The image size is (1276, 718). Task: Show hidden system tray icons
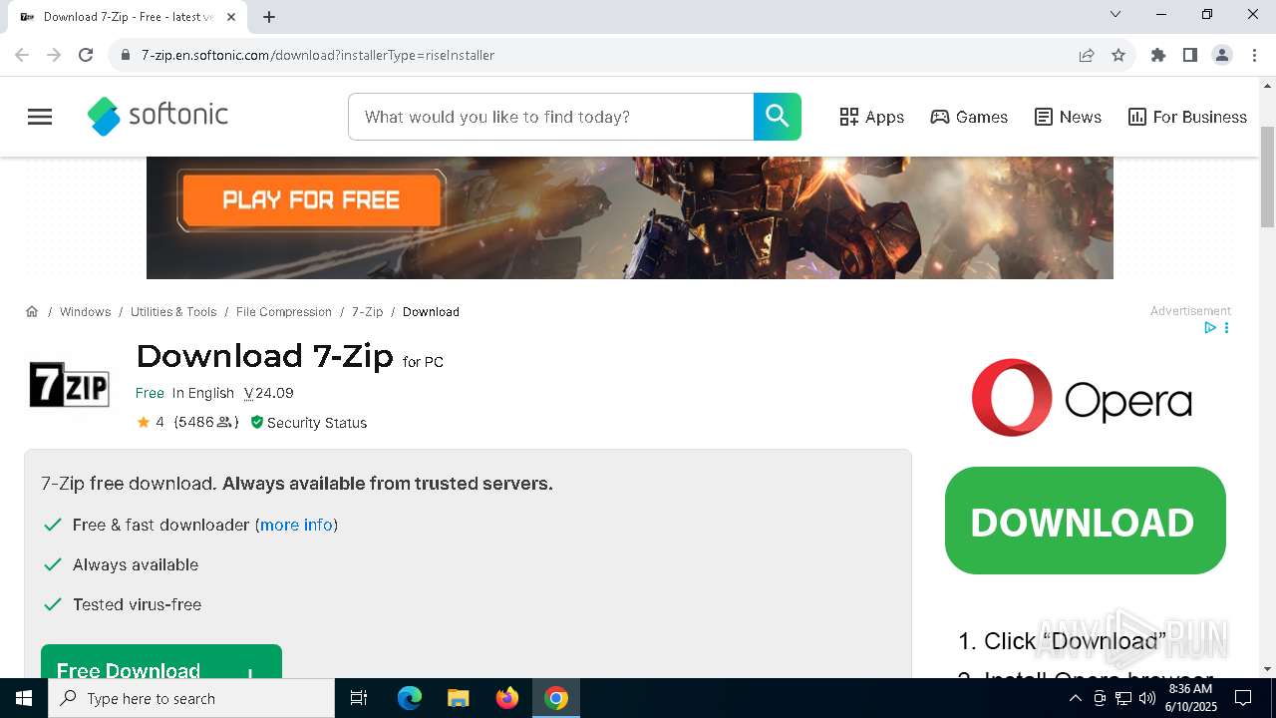click(1075, 698)
